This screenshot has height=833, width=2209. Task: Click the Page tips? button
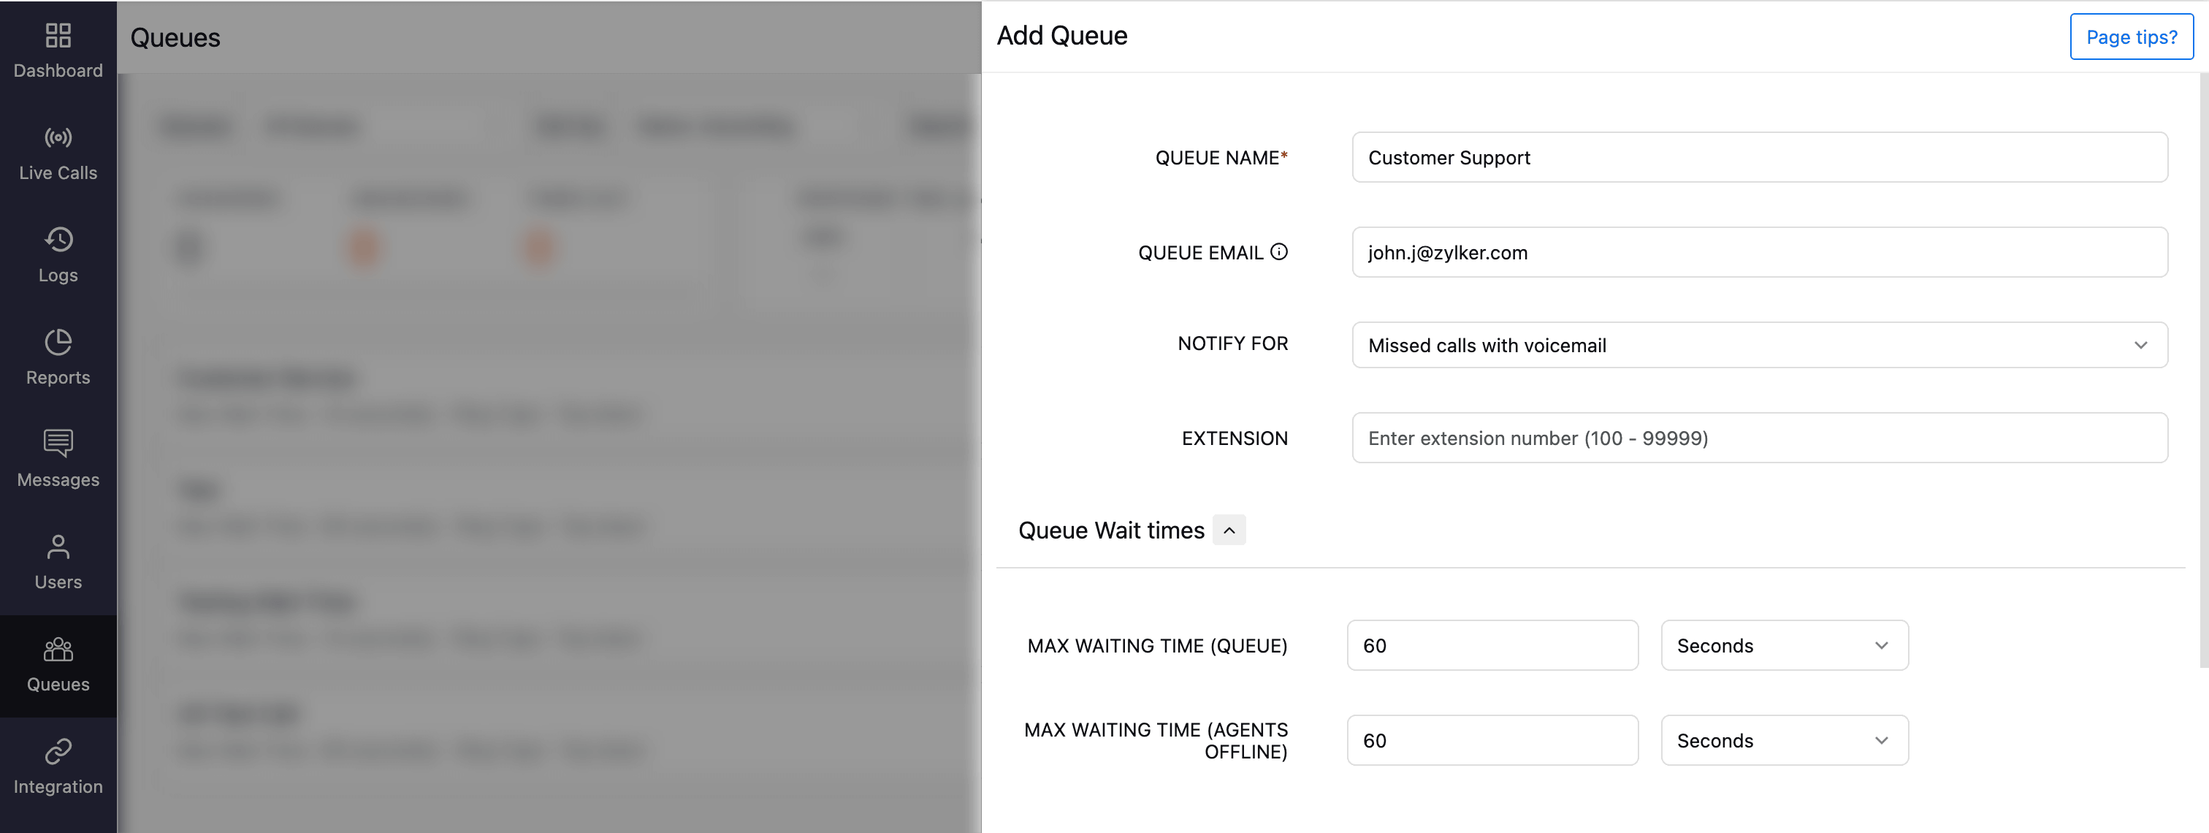[2131, 37]
